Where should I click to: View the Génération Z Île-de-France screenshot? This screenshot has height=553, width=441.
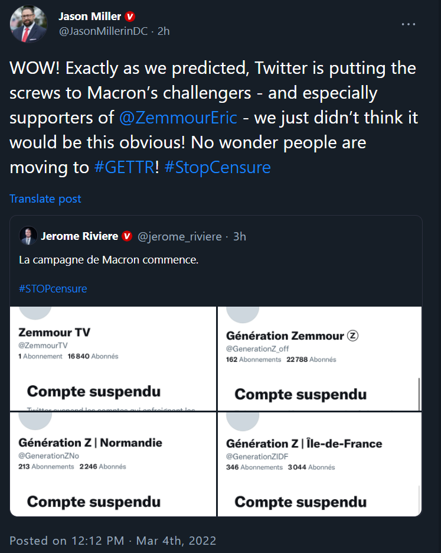[x=319, y=464]
